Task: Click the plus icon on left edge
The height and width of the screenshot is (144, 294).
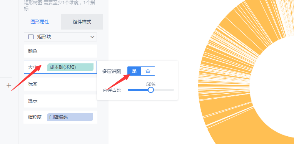Action: (x=9, y=85)
